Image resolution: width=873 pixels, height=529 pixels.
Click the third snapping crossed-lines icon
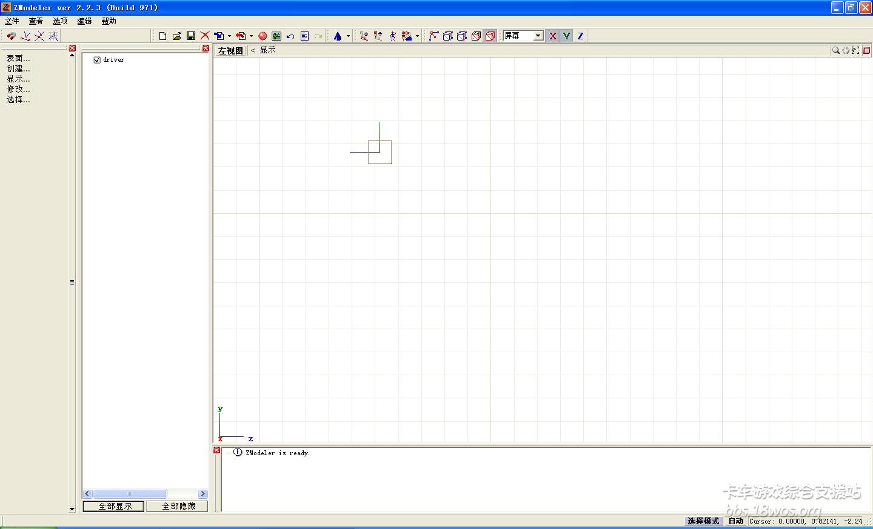coord(39,36)
